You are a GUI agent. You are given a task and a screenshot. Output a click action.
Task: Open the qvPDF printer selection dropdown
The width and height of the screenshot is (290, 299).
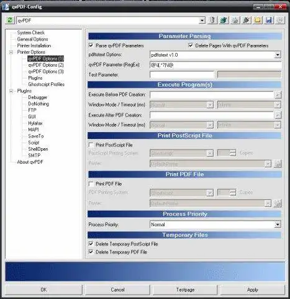tap(202, 21)
